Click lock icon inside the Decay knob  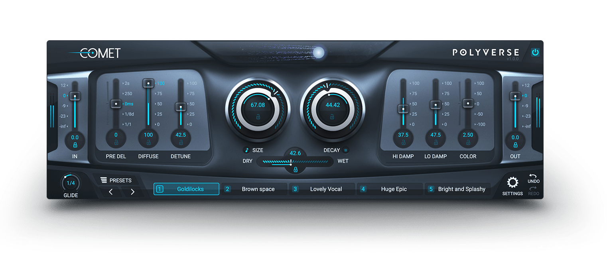pos(332,117)
